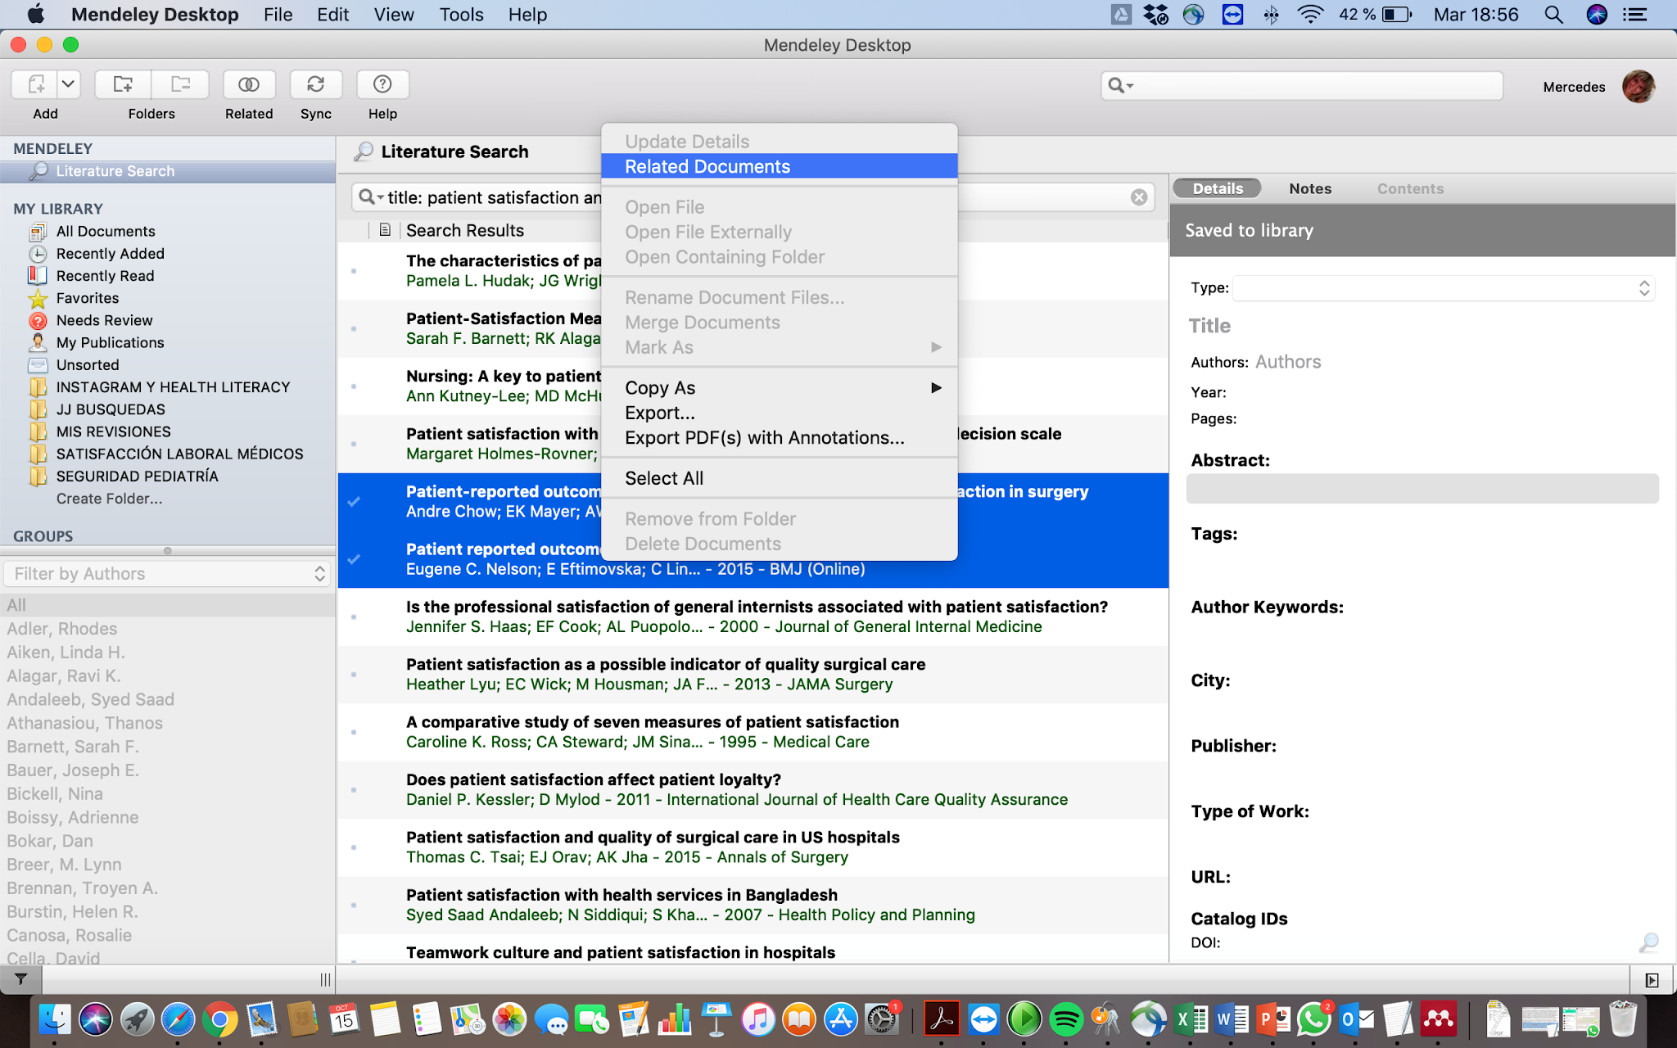
Task: Choose Related Documents from context menu
Action: tap(707, 167)
